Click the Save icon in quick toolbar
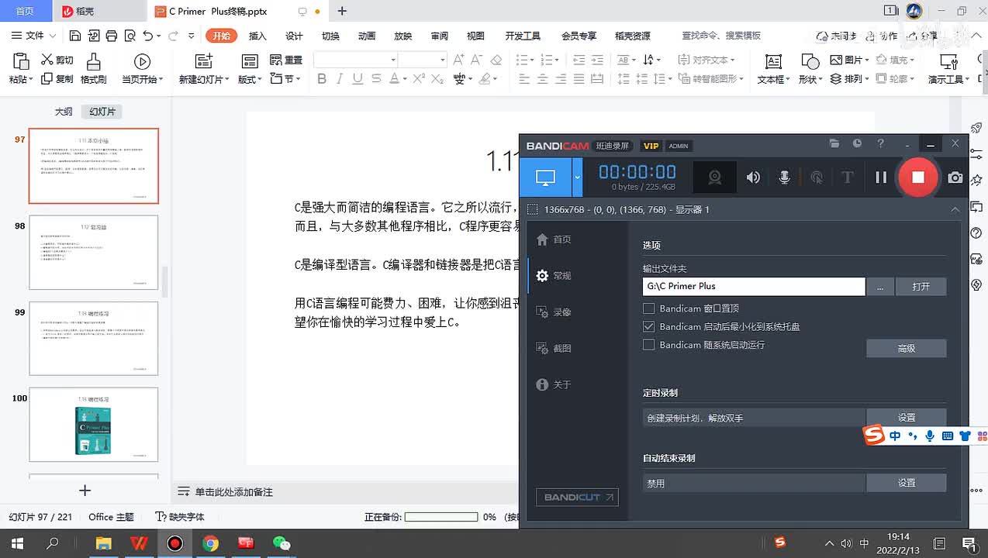 [x=74, y=36]
